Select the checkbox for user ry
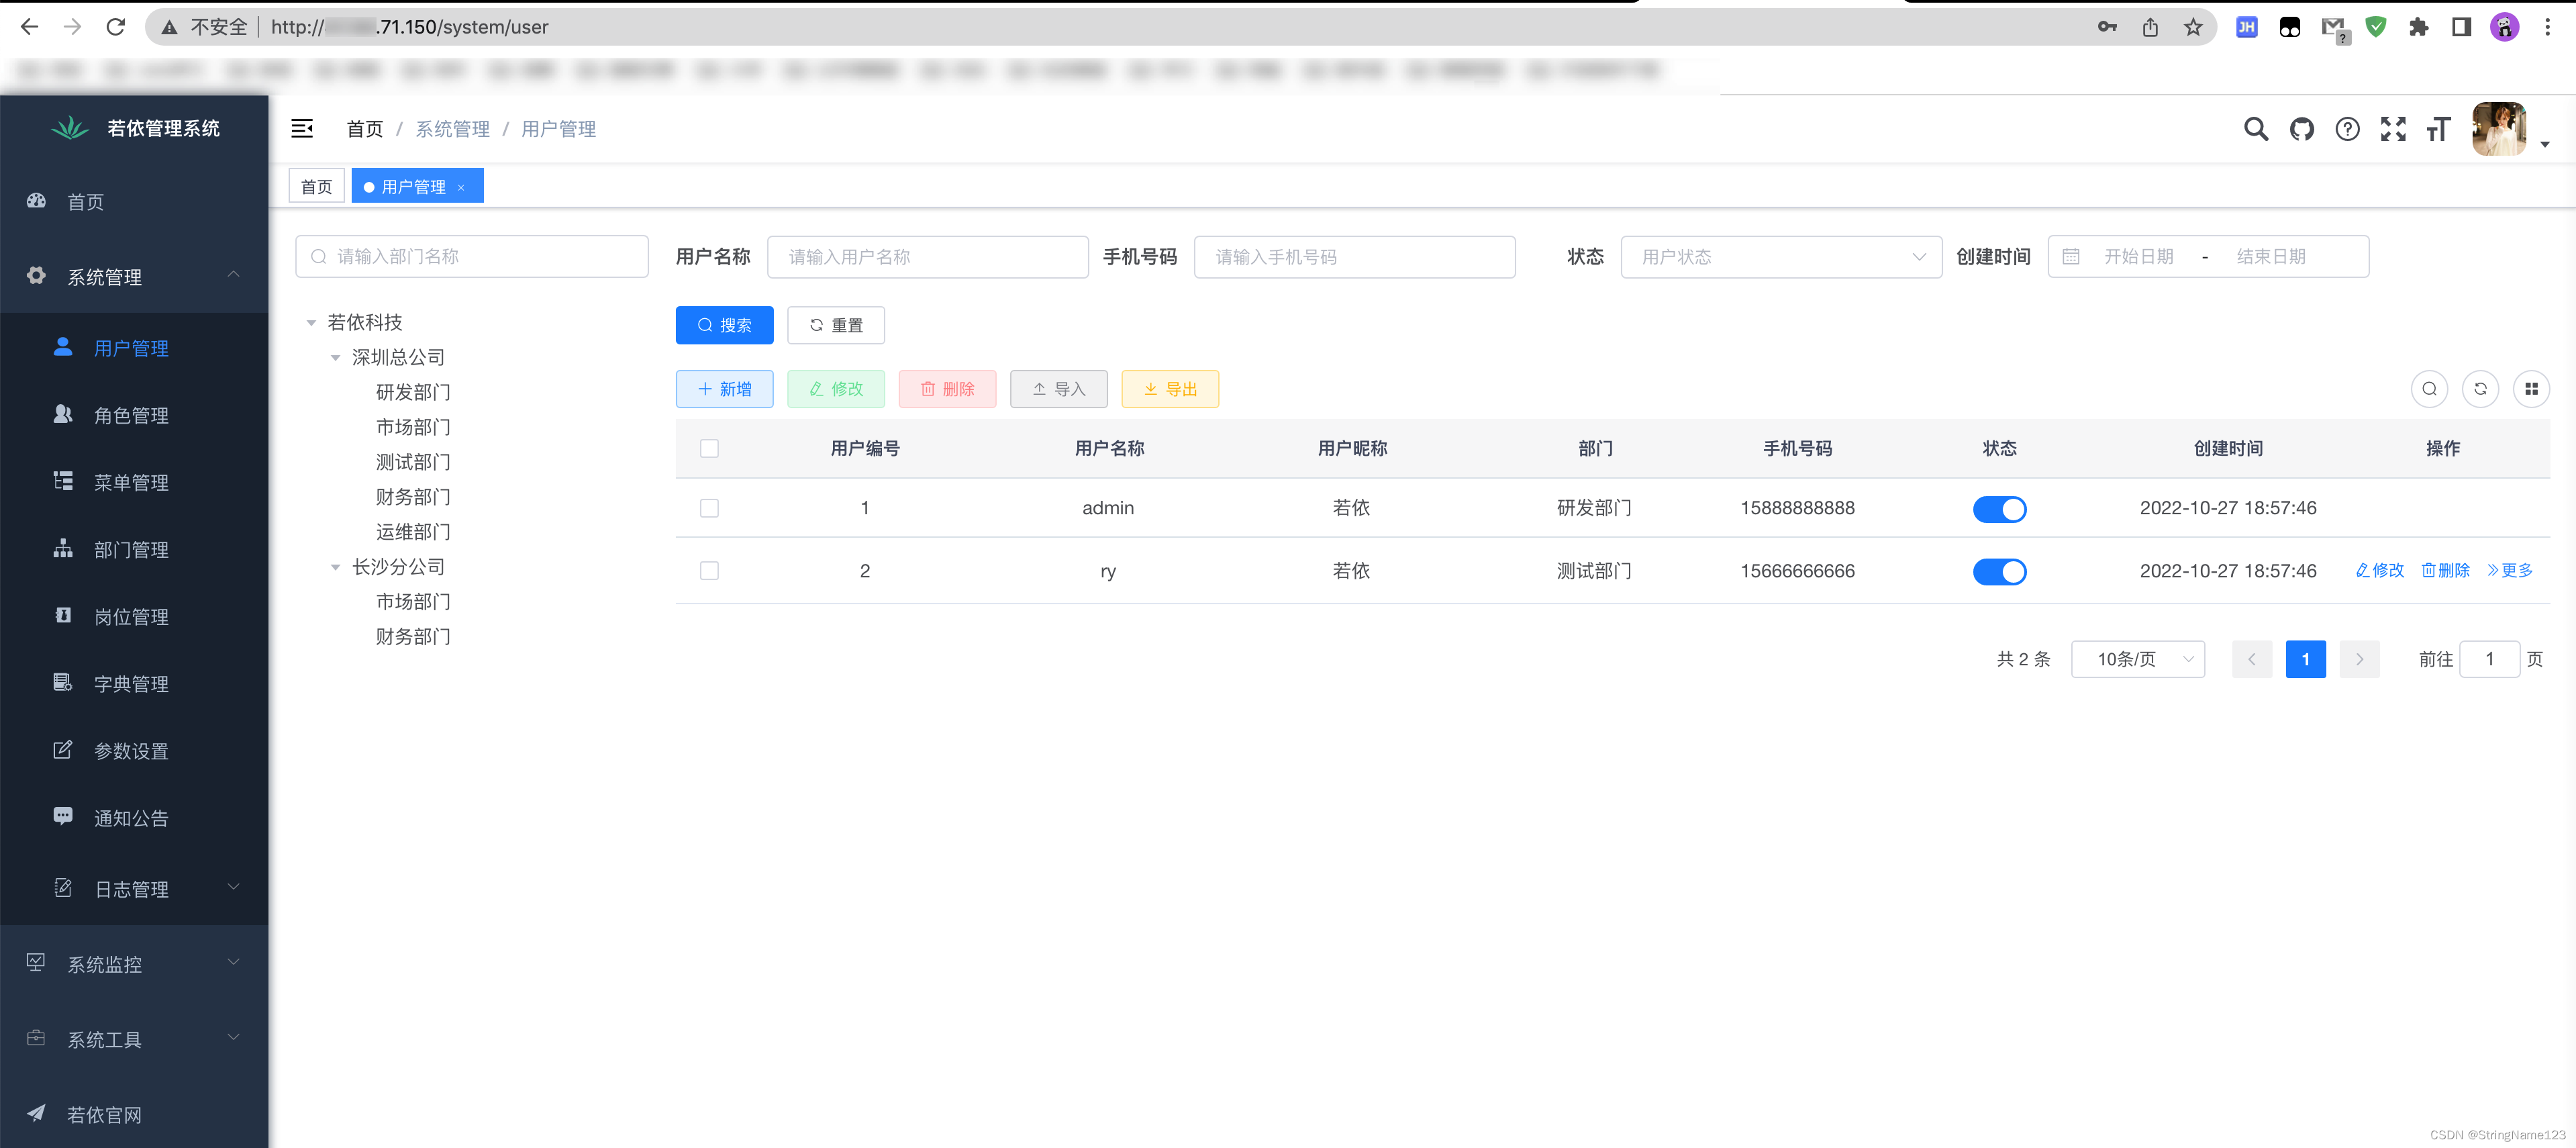 (709, 571)
